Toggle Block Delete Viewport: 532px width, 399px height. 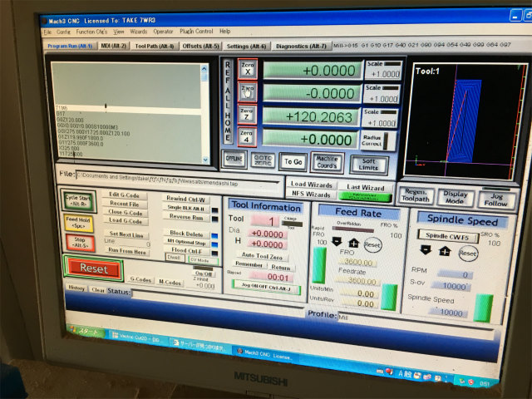click(x=186, y=234)
